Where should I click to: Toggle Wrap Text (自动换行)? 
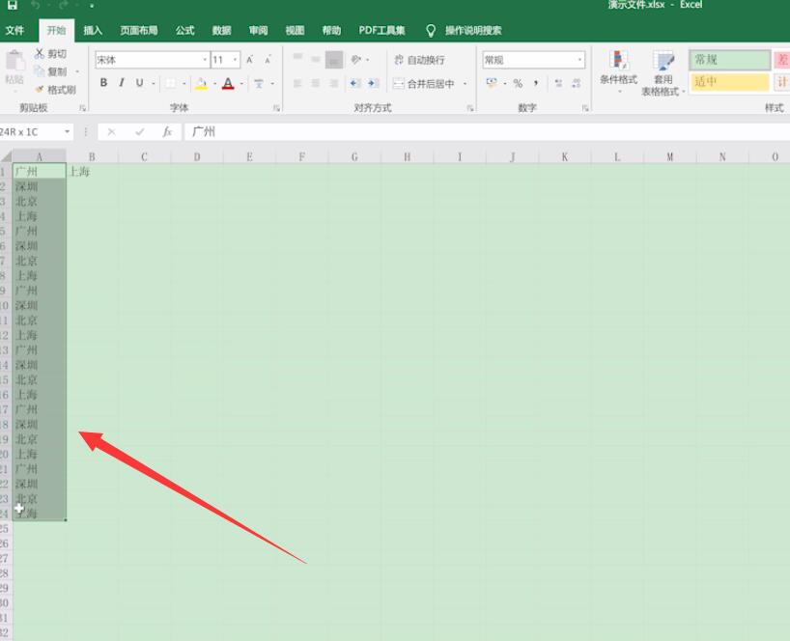[x=419, y=60]
